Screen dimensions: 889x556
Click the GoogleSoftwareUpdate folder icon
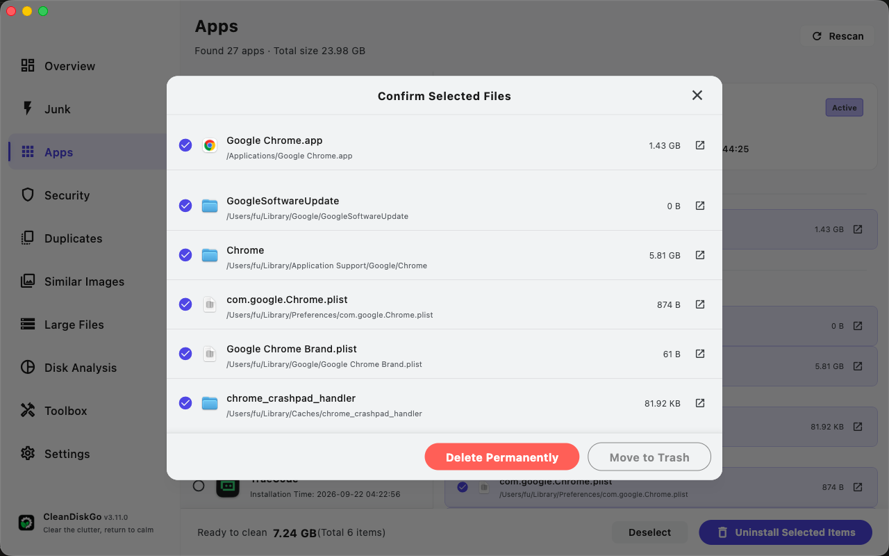[209, 206]
